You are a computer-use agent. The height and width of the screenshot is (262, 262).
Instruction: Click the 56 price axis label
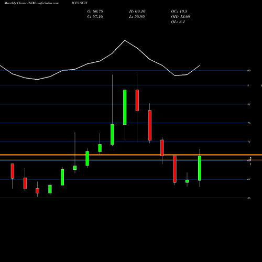[249, 198]
